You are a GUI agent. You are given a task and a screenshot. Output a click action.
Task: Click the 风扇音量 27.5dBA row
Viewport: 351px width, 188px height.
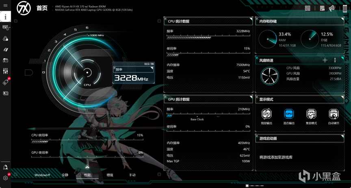point(314,79)
